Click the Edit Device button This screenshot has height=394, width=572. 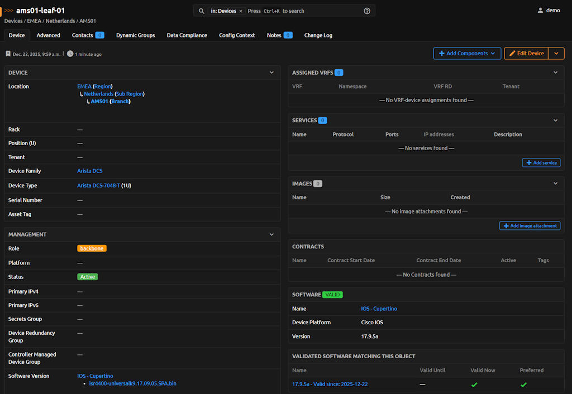pos(526,54)
